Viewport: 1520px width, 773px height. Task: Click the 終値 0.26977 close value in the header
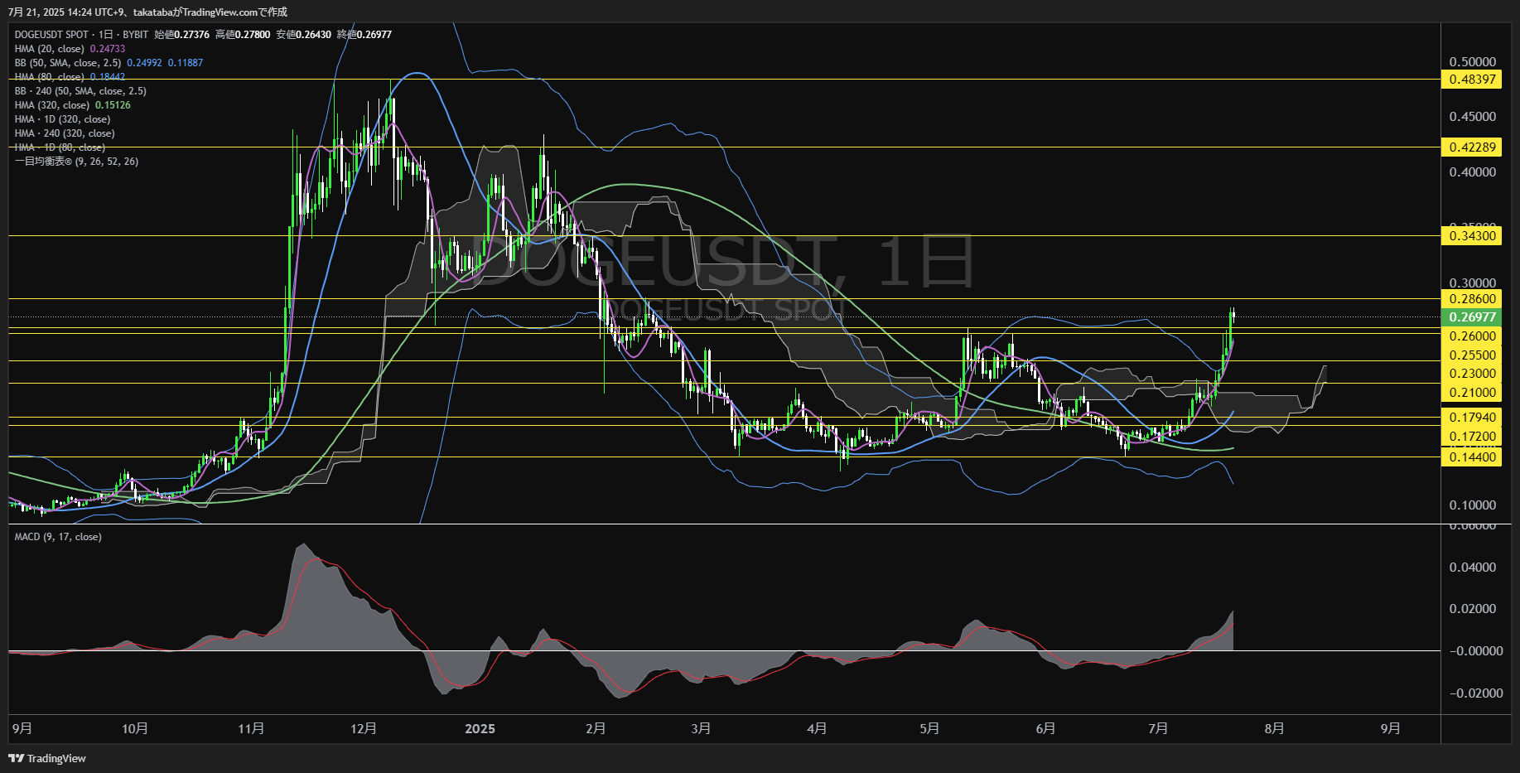[x=364, y=35]
